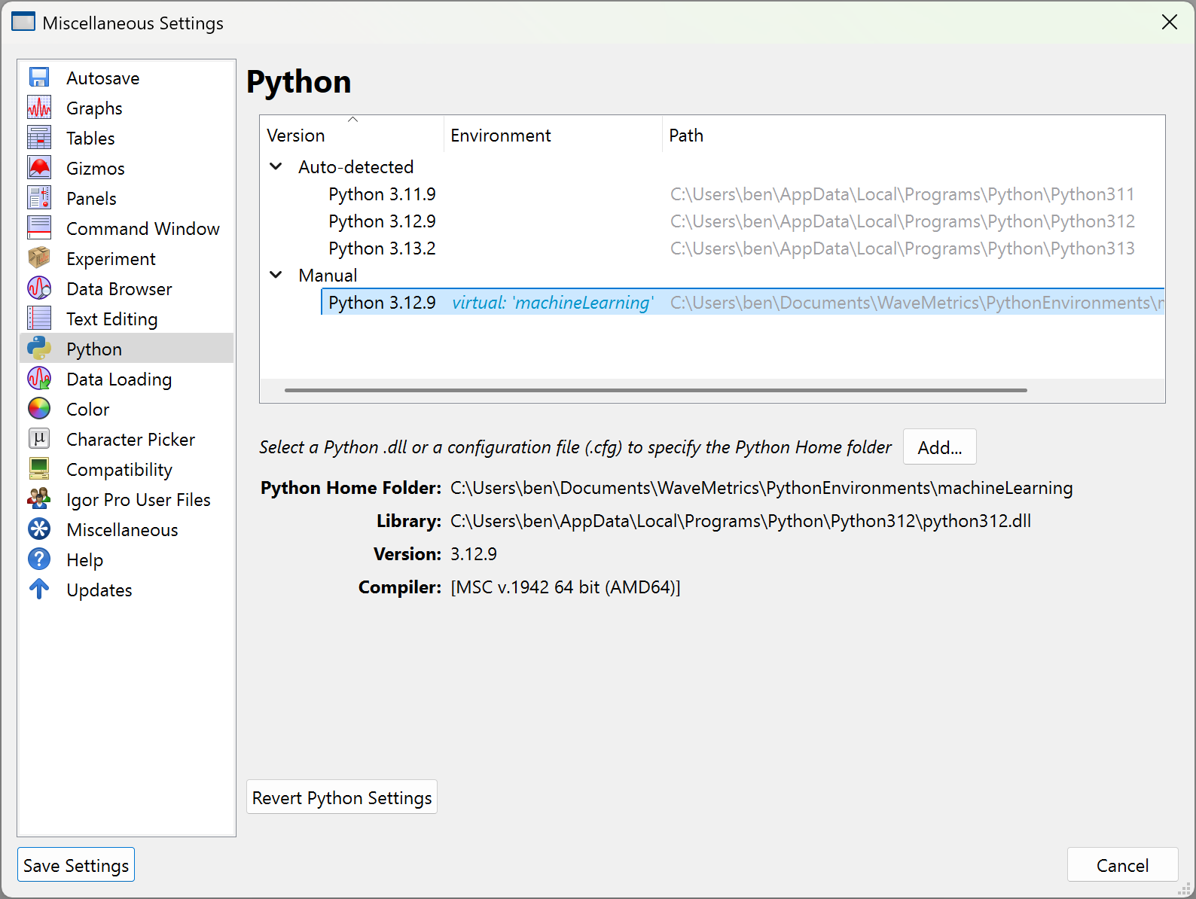Screen dimensions: 1196x899
Task: Select the Graphs waveform icon
Action: pos(39,108)
